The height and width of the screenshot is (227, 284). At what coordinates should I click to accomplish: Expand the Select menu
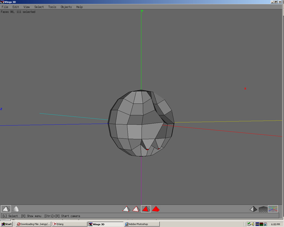tap(39, 7)
